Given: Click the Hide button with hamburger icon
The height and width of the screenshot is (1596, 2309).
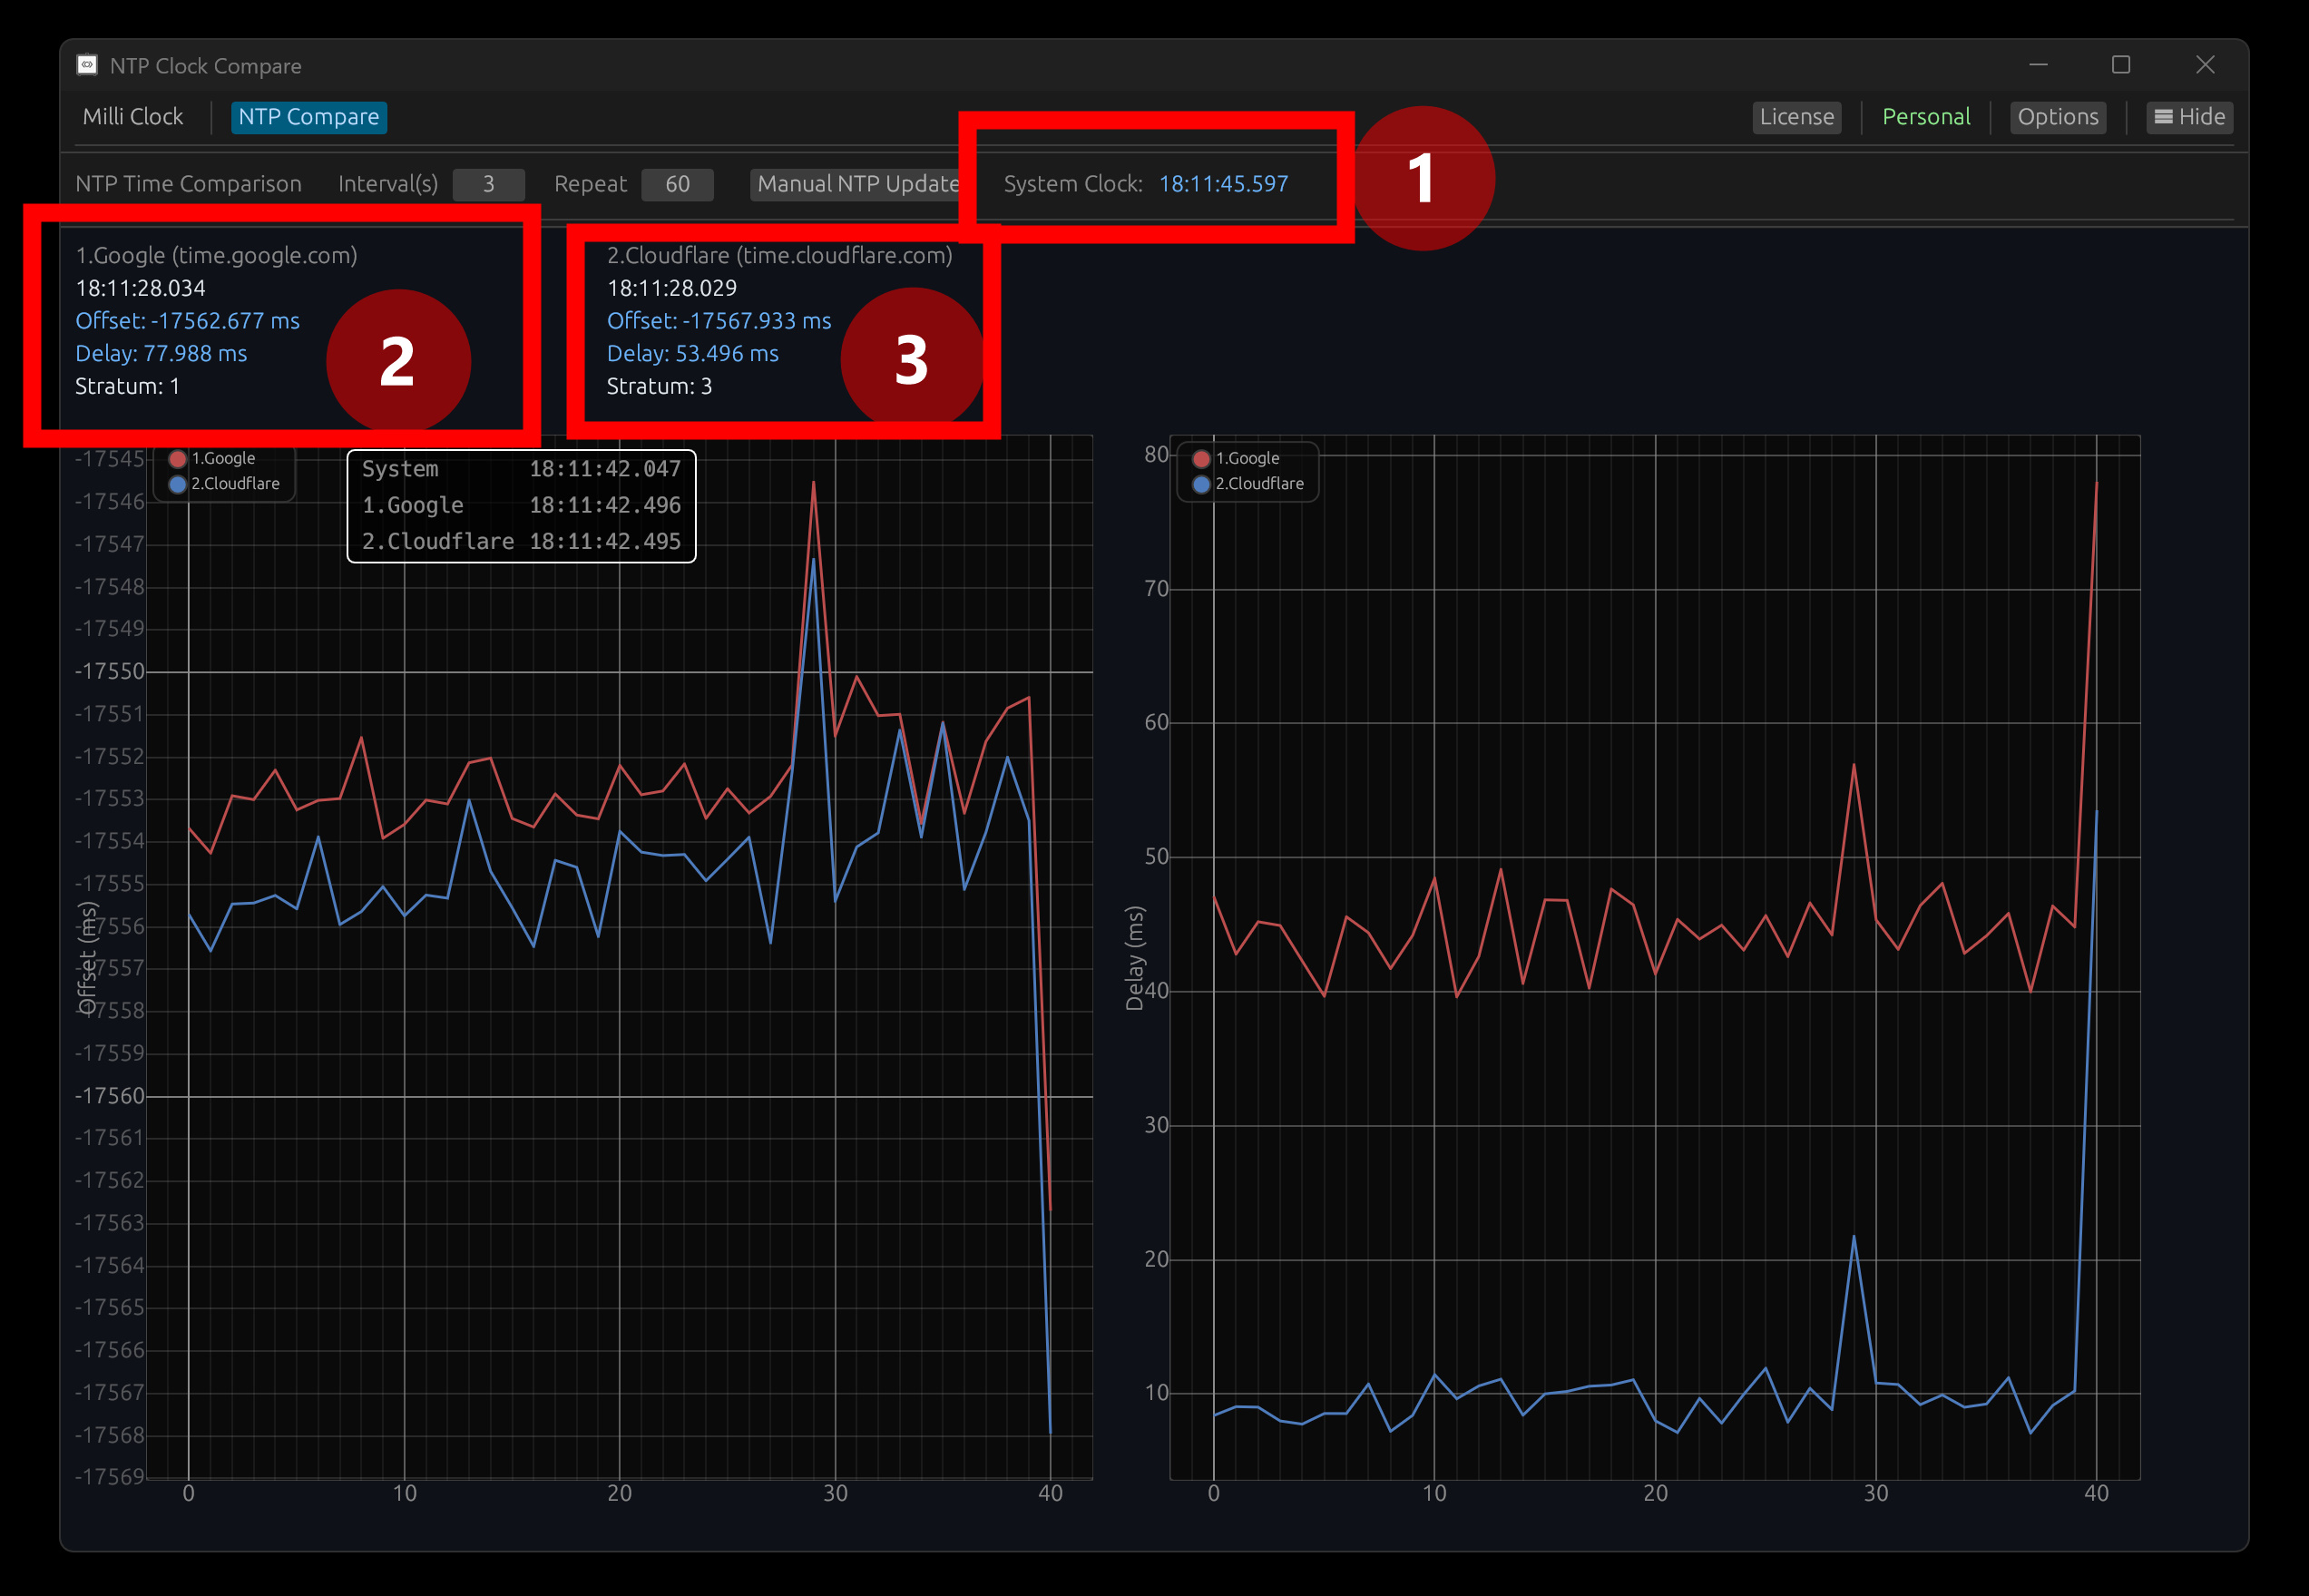Looking at the screenshot, I should point(2189,117).
